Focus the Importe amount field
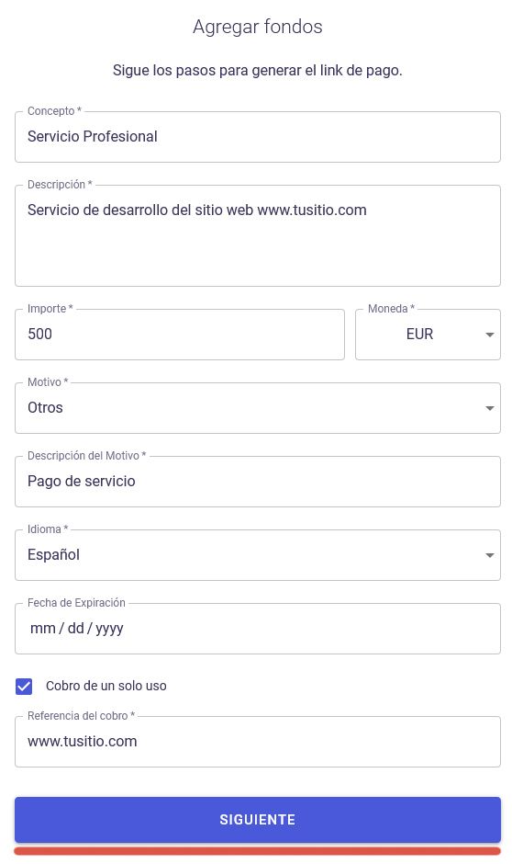The width and height of the screenshot is (512, 864). [180, 335]
